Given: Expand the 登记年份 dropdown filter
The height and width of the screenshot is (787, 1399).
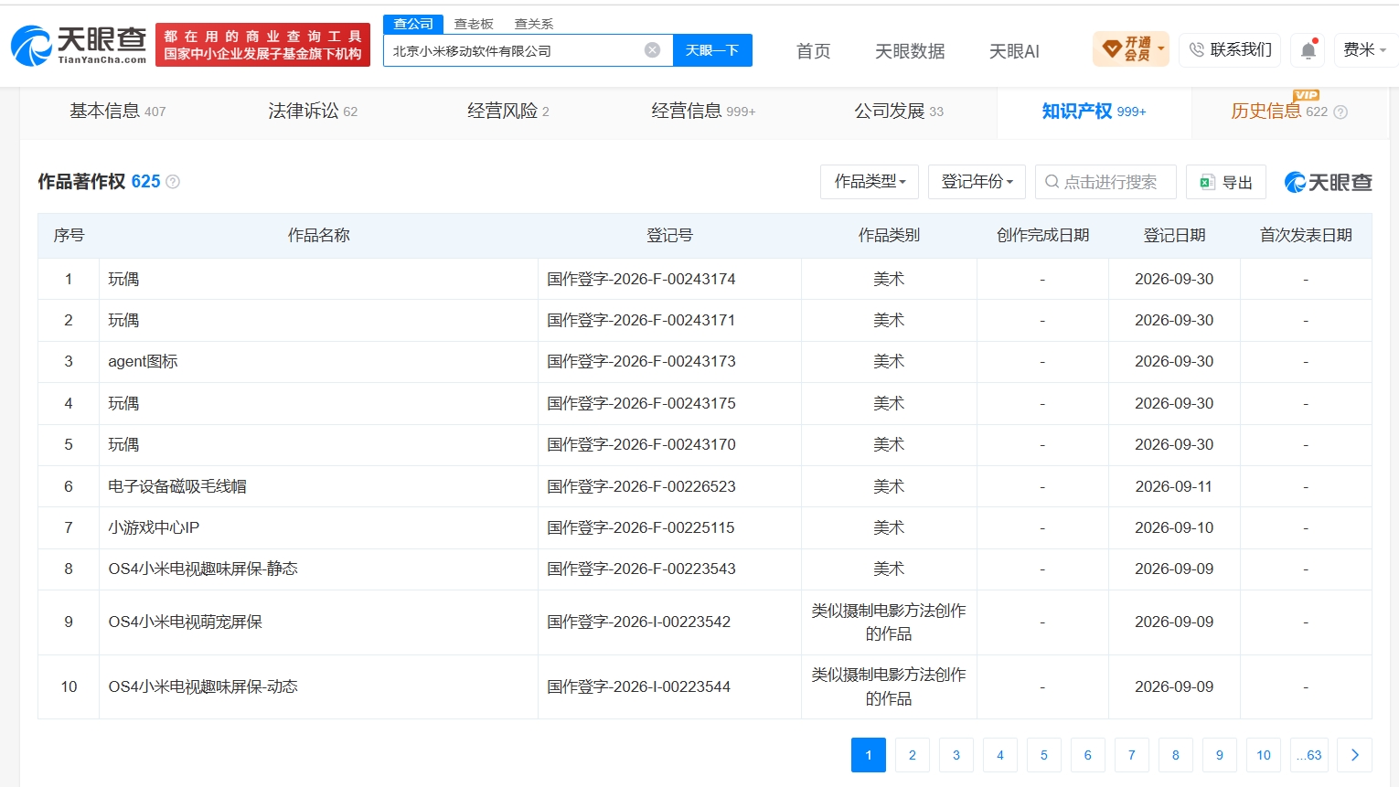Looking at the screenshot, I should pos(977,182).
